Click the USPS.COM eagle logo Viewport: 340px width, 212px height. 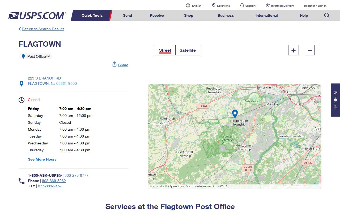tap(37, 15)
